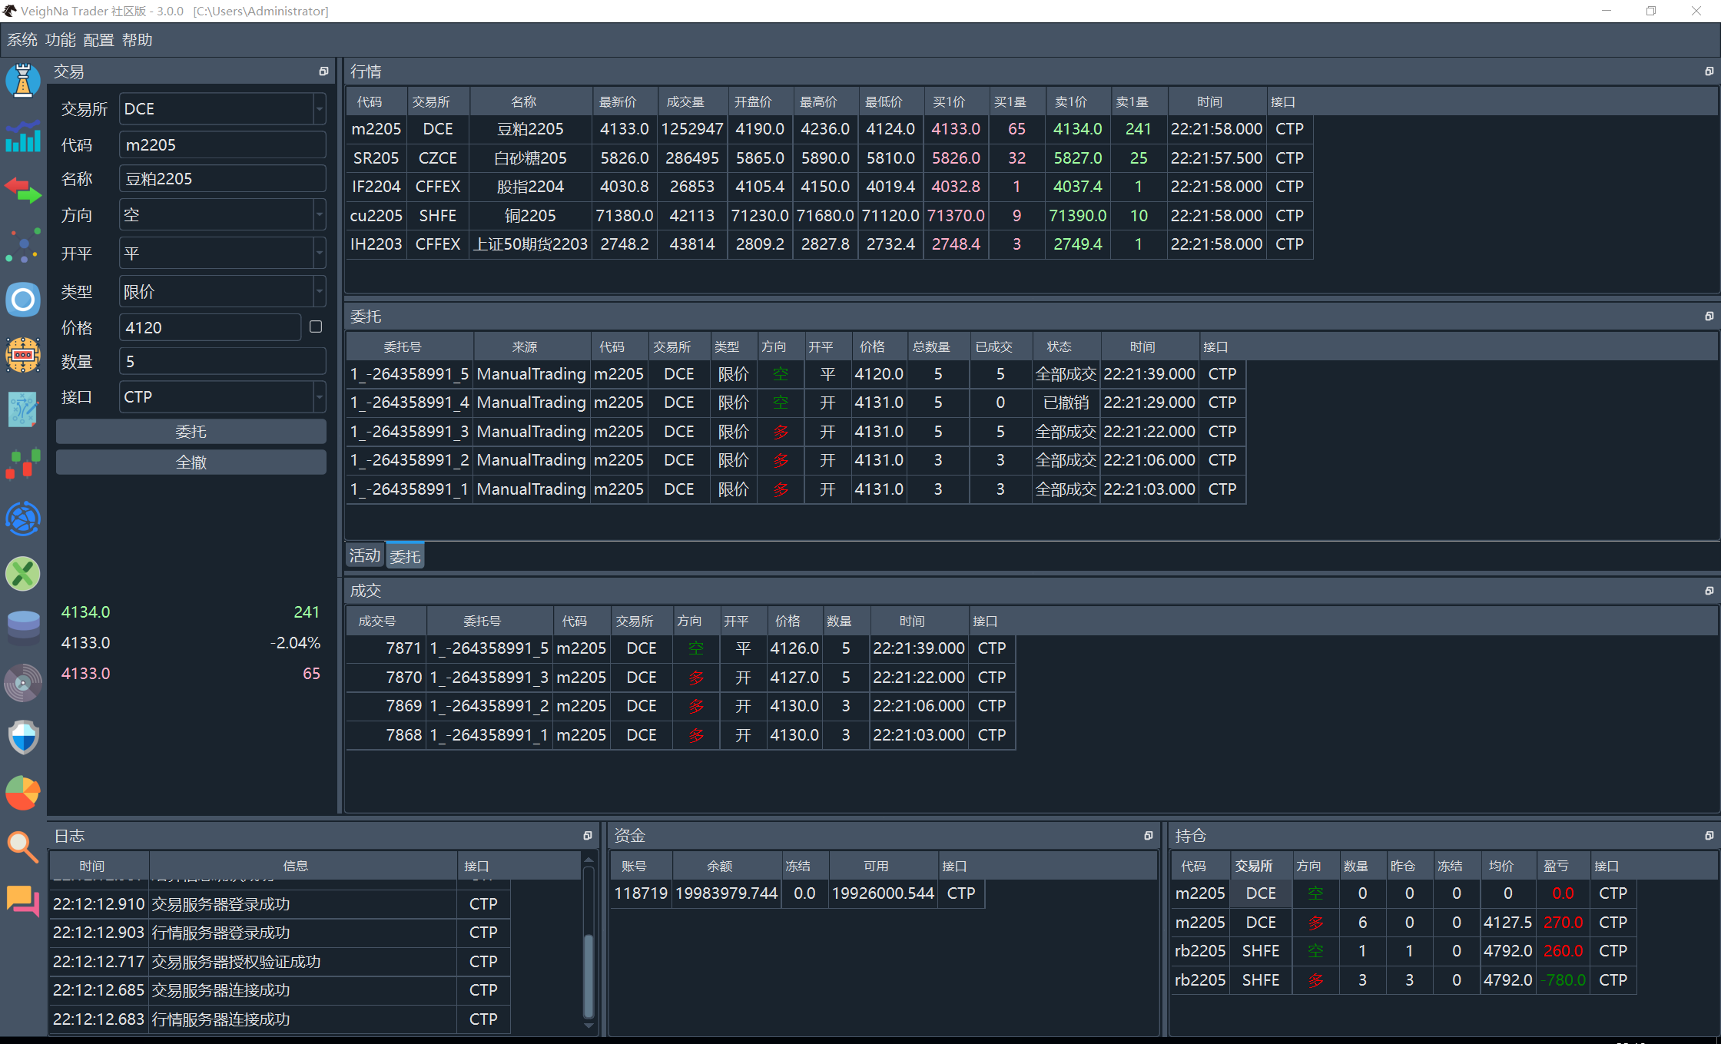This screenshot has height=1044, width=1721.
Task: Open the candlestick chart icon in sidebar
Action: tap(23, 464)
